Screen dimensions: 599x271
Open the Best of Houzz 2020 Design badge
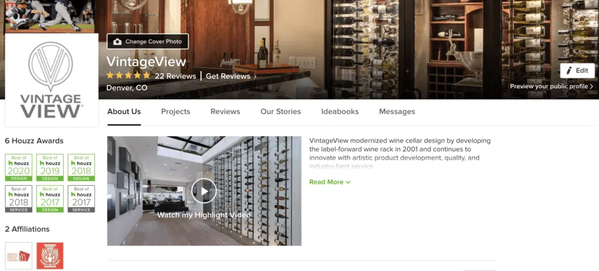tap(18, 168)
